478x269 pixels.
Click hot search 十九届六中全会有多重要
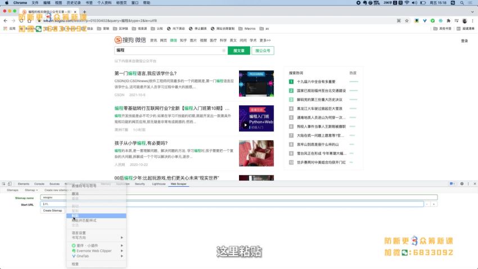pos(316,82)
